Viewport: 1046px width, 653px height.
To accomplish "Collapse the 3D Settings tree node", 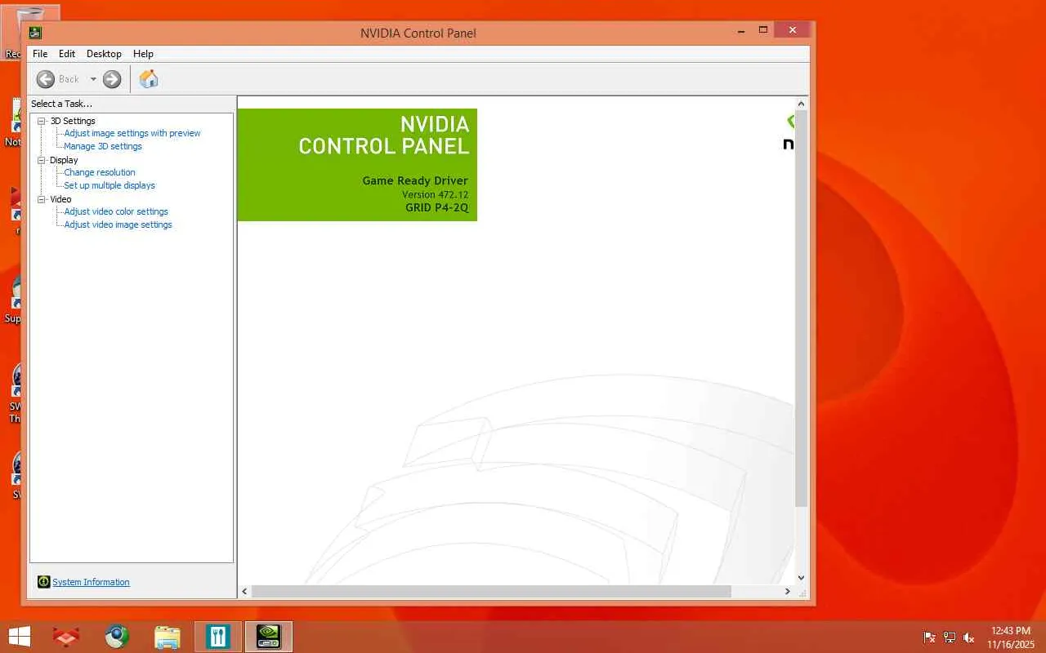I will 42,121.
